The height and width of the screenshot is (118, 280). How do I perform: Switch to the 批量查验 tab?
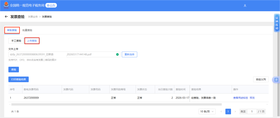click(x=27, y=30)
